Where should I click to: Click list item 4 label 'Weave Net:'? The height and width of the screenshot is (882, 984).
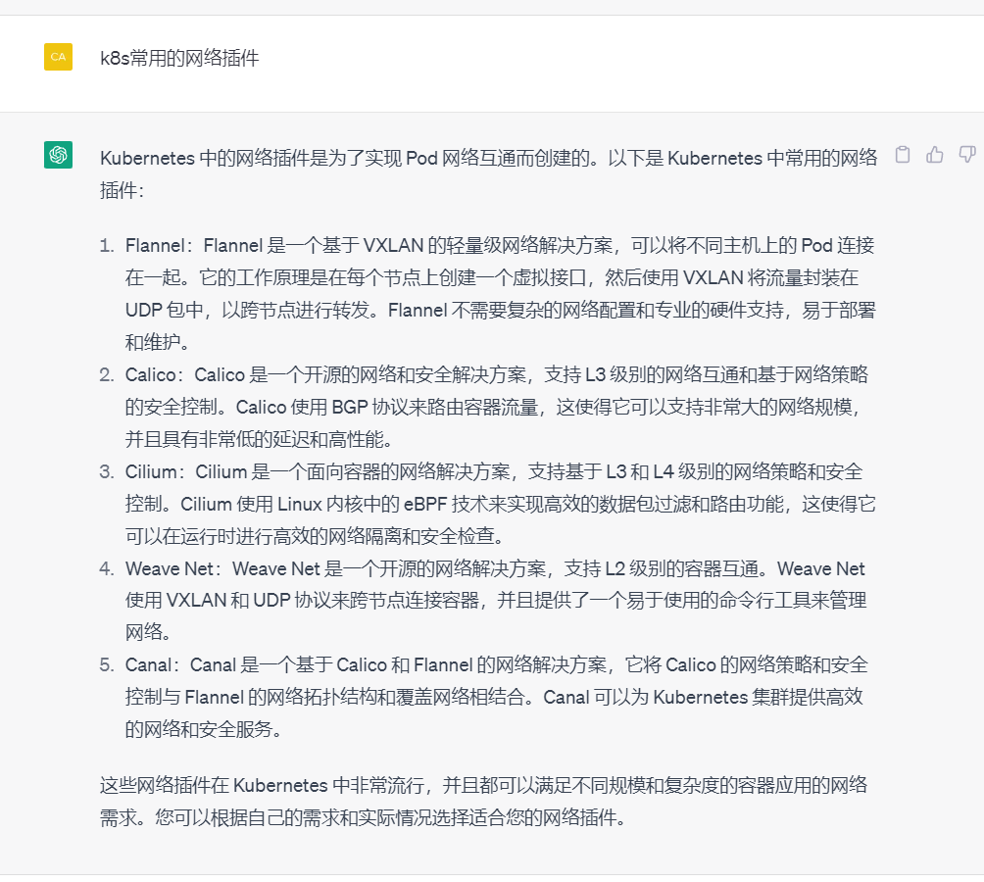pyautogui.click(x=173, y=569)
